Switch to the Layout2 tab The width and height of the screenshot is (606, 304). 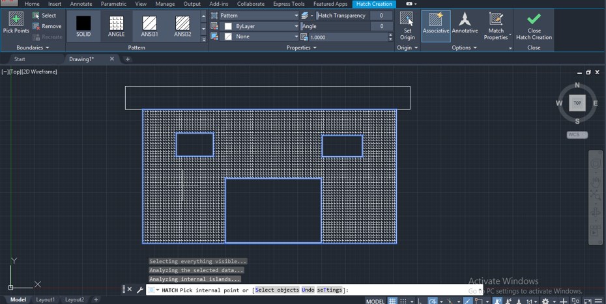[x=74, y=299]
